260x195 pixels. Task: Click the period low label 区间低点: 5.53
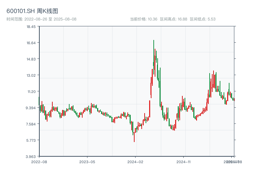(x=202, y=19)
